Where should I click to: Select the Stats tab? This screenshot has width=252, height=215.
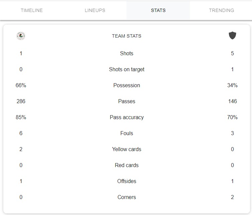[158, 10]
